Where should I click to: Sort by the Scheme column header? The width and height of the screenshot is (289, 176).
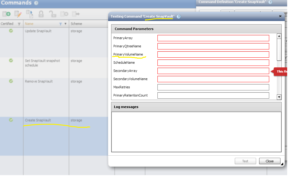point(76,24)
